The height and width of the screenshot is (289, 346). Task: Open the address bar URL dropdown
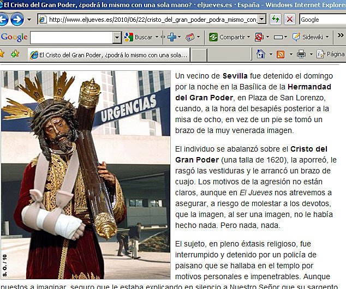tap(261, 19)
